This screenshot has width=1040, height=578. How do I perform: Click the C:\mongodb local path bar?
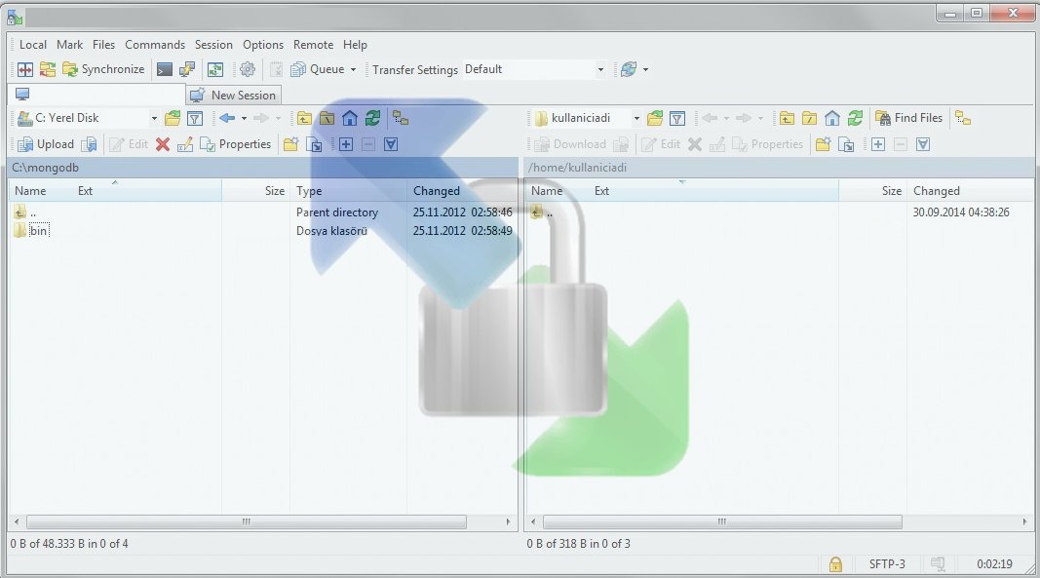(263, 168)
